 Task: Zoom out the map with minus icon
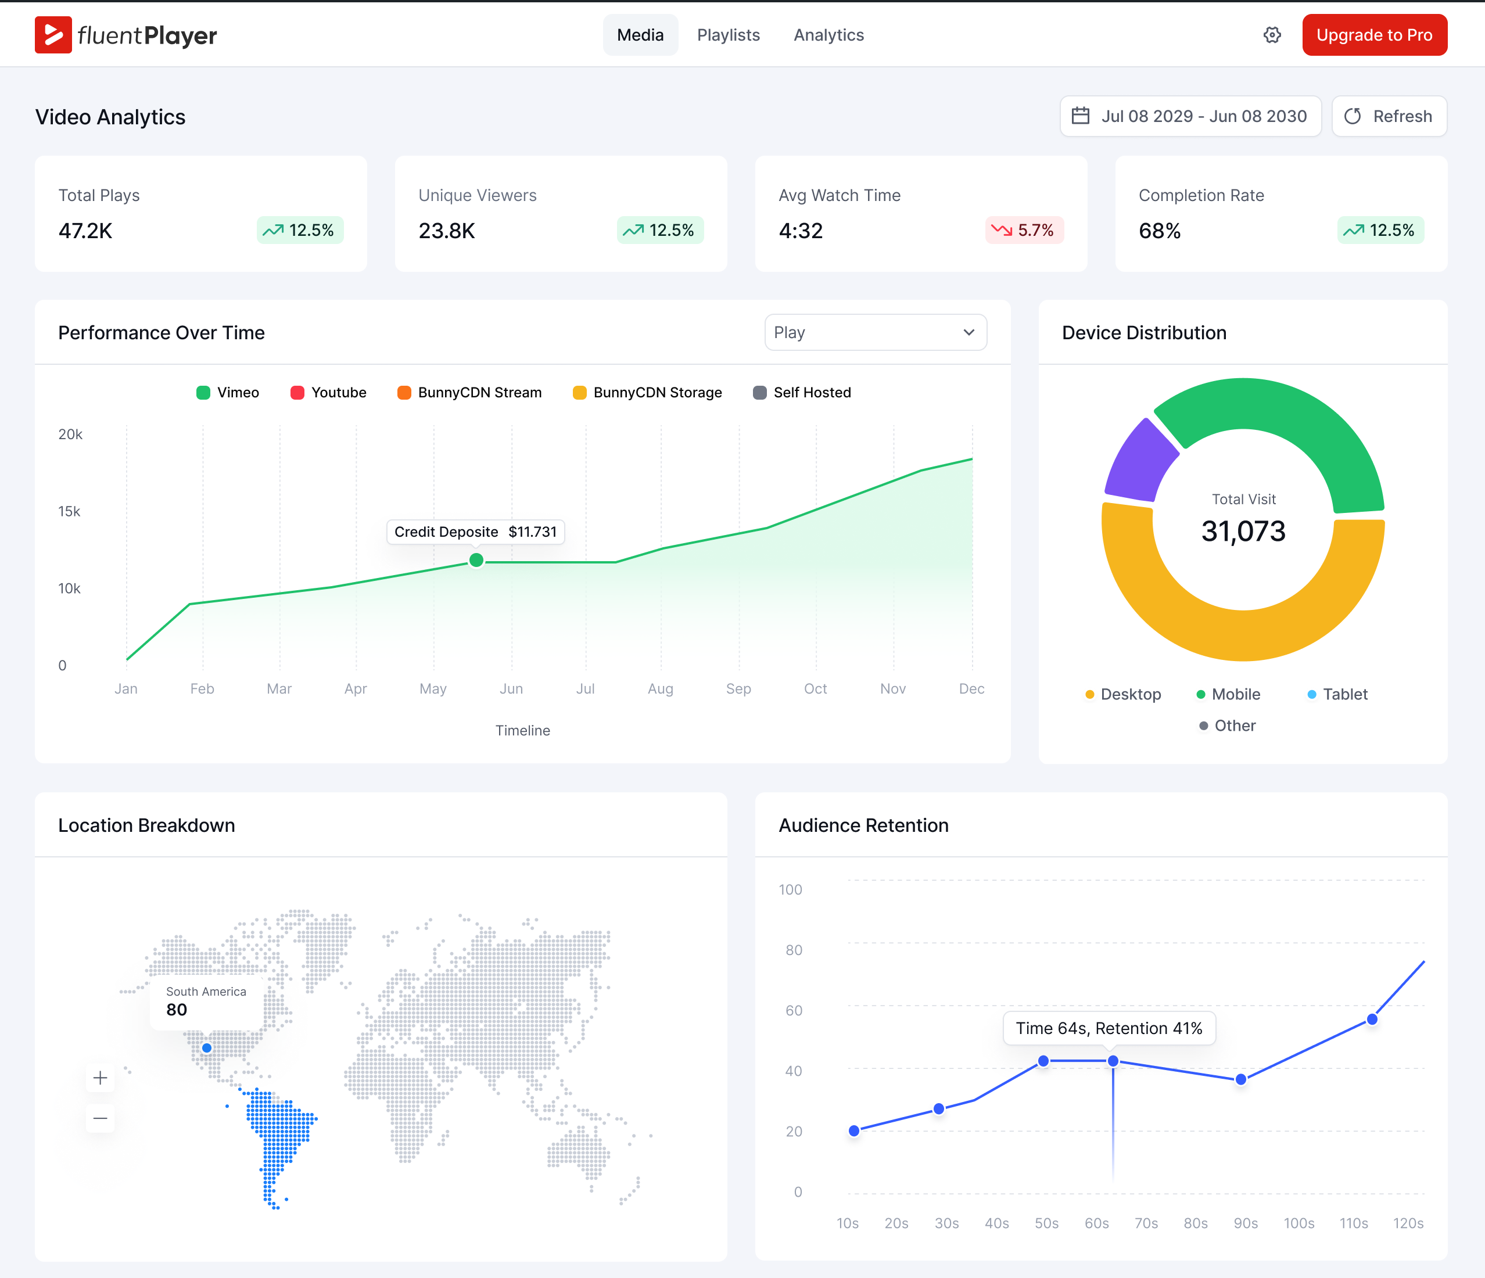(101, 1118)
